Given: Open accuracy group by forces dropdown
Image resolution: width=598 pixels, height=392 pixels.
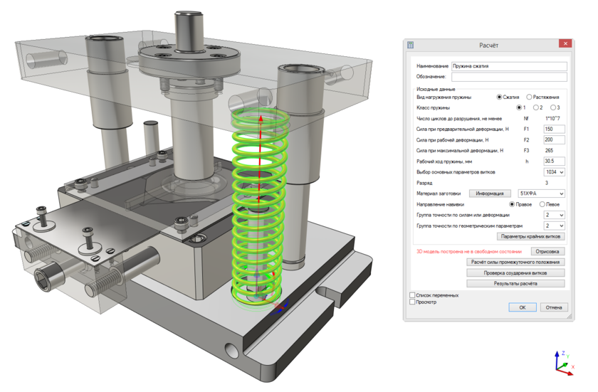Looking at the screenshot, I should pyautogui.click(x=555, y=215).
